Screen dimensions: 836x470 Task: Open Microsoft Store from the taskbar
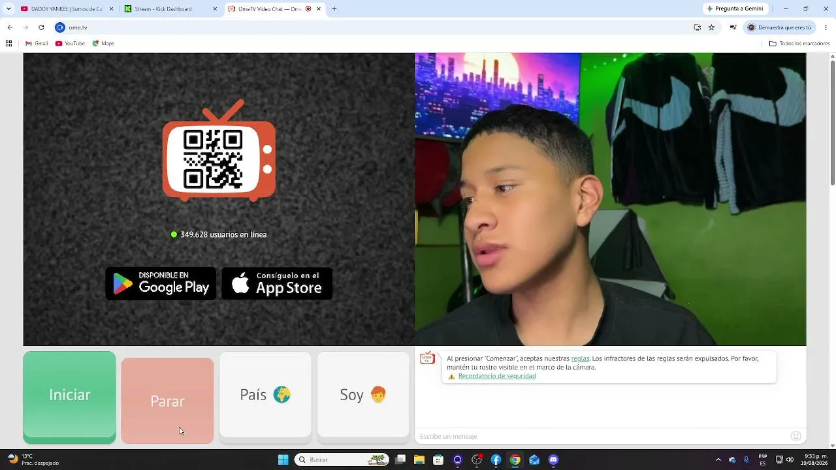click(438, 460)
